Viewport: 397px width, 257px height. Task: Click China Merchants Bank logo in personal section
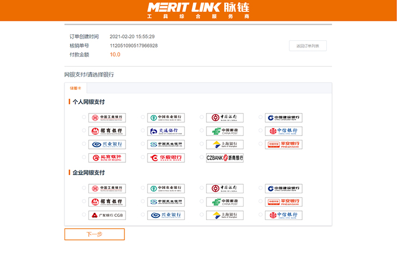point(107,131)
